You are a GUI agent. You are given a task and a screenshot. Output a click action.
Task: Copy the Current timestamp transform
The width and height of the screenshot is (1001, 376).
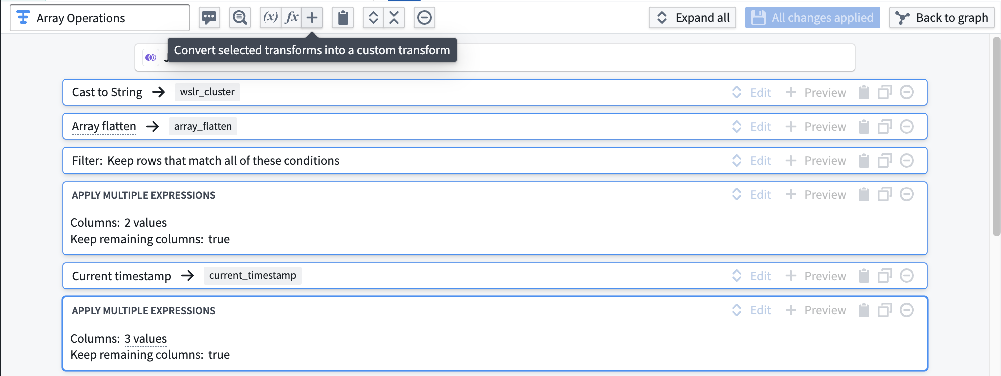[864, 276]
